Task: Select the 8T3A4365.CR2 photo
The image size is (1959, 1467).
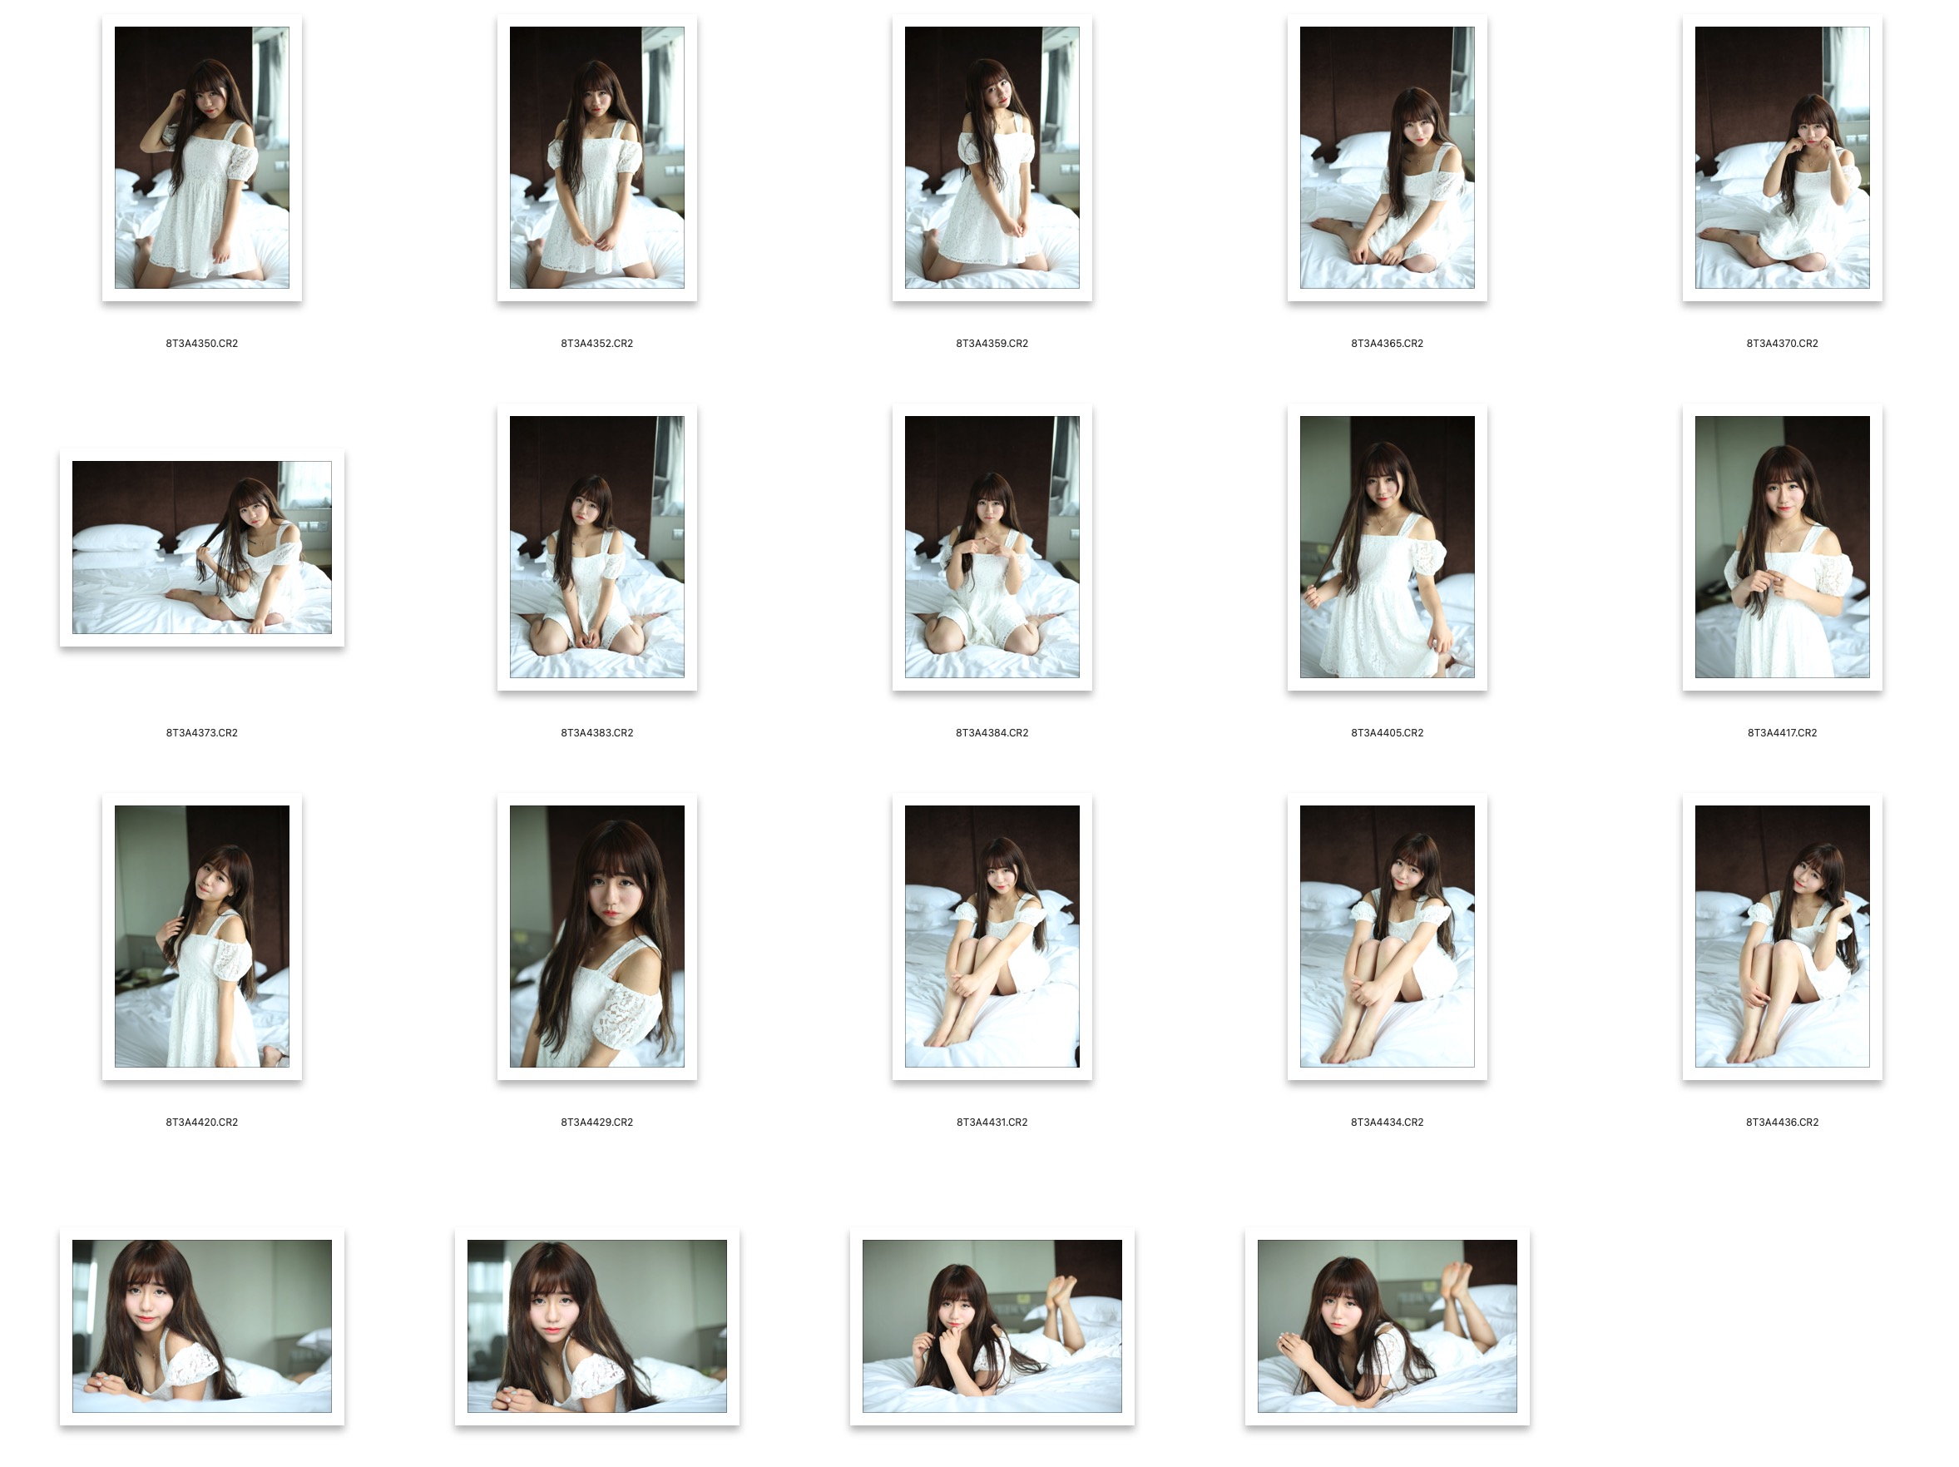Action: tap(1386, 158)
